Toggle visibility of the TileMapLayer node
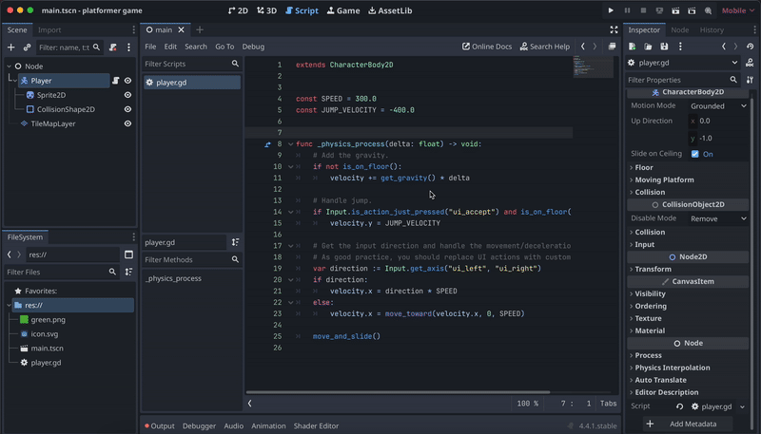Viewport: 761px width, 434px height. pos(127,123)
